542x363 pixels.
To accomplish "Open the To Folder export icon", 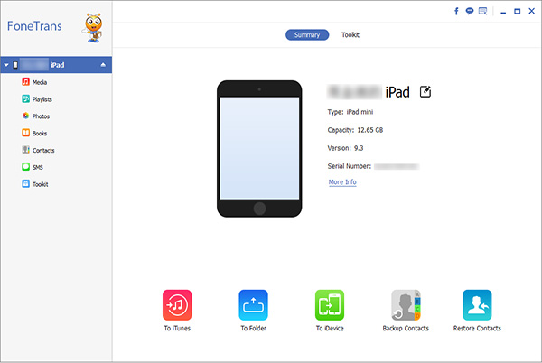I will tap(253, 305).
